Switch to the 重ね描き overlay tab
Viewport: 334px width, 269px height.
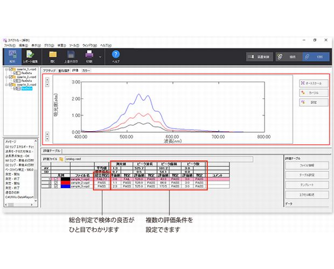pyautogui.click(x=64, y=70)
